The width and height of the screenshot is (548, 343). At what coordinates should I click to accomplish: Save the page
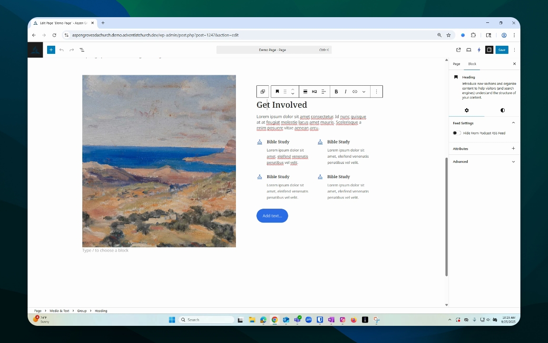click(x=502, y=50)
